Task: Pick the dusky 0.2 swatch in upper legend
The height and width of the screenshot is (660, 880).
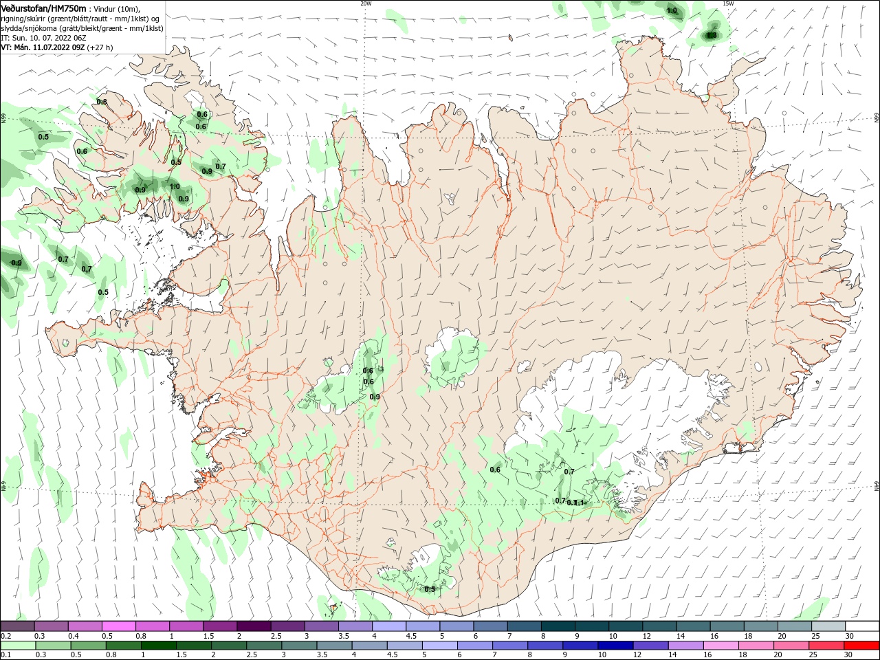Action: click(x=17, y=626)
